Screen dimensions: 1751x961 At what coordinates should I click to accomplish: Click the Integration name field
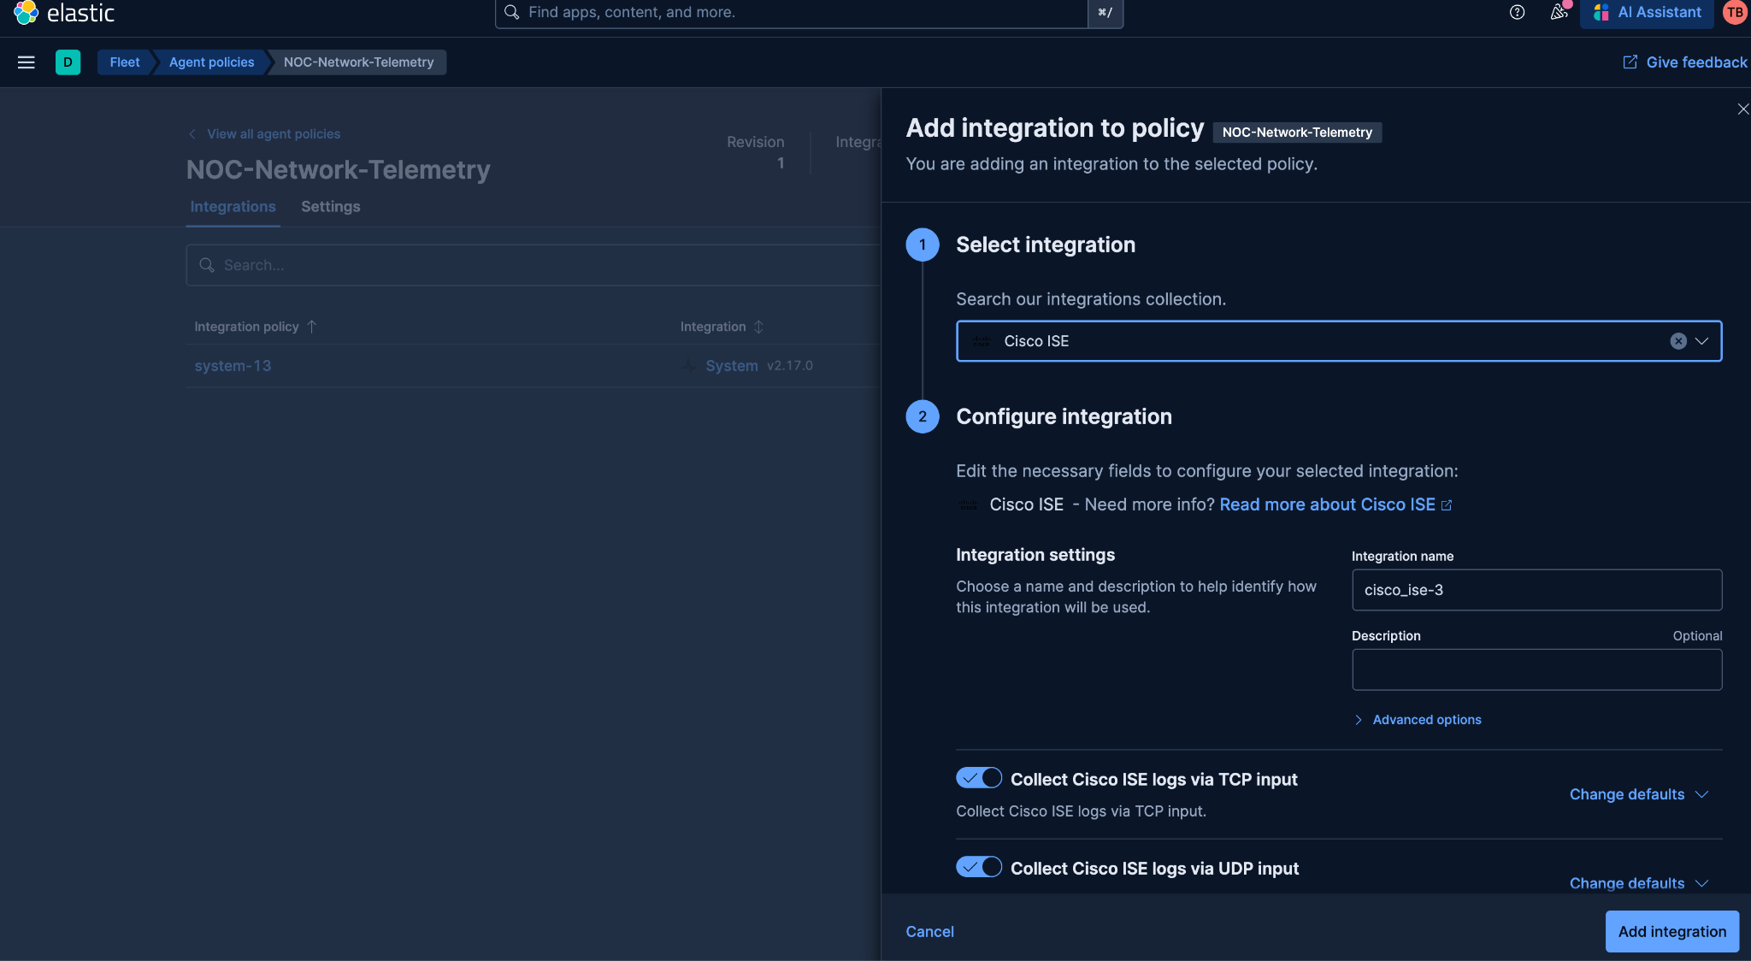[x=1536, y=590]
